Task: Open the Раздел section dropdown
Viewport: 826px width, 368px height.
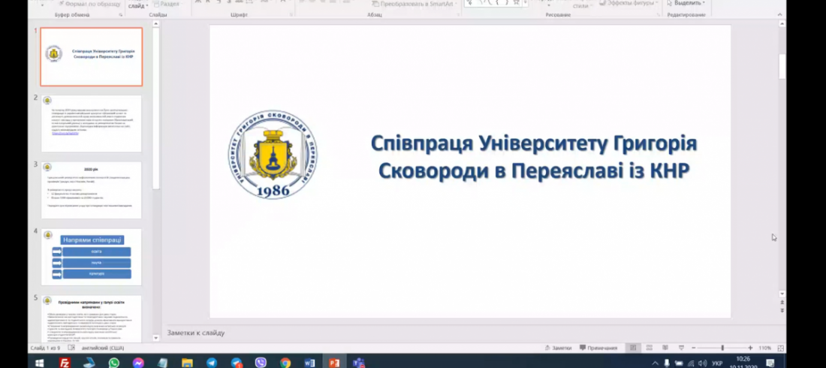Action: tap(168, 4)
